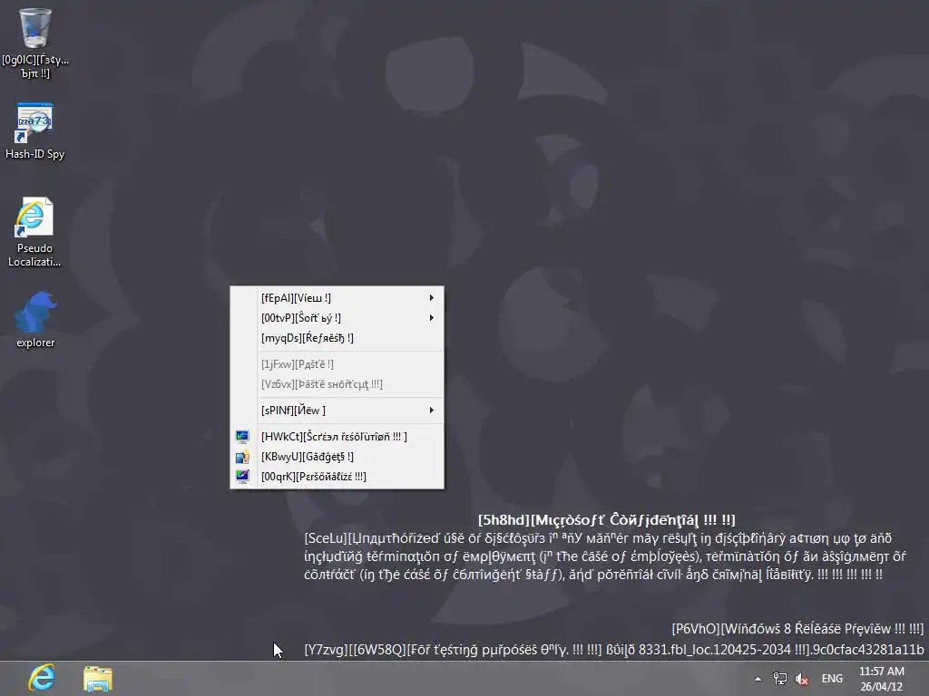Click the disabled Paste shortcut entry

(337, 384)
